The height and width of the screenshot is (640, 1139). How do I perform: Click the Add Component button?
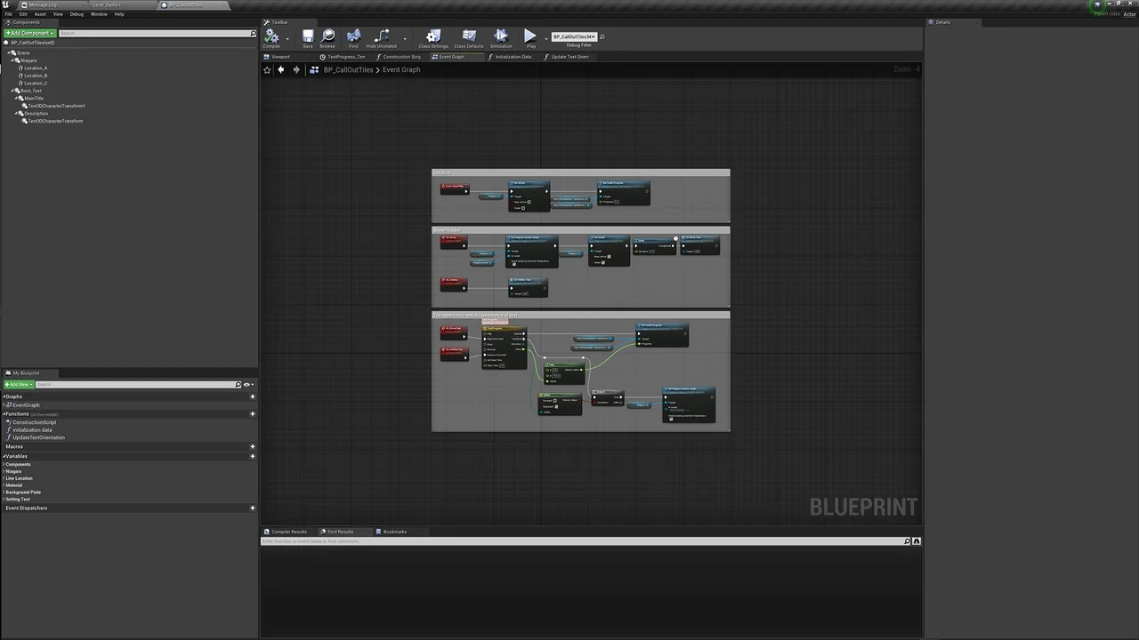[x=29, y=33]
